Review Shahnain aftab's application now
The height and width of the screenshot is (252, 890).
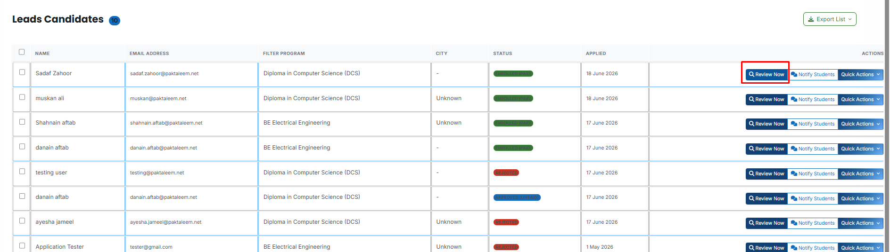coord(766,124)
